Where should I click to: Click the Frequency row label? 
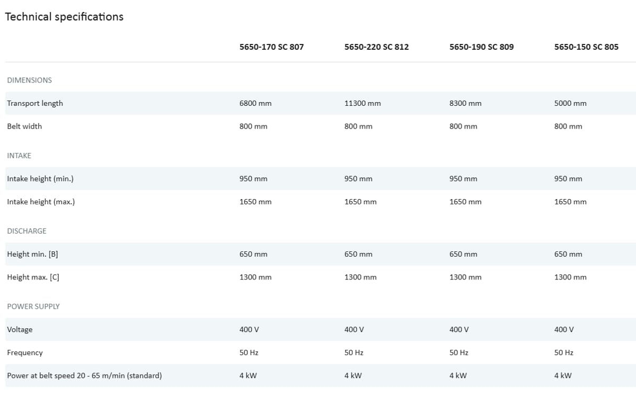coord(25,353)
